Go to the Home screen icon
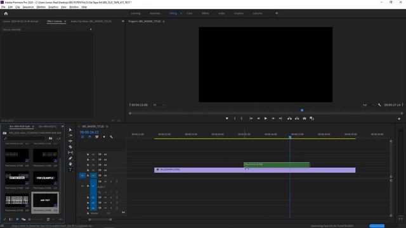 click(6, 13)
